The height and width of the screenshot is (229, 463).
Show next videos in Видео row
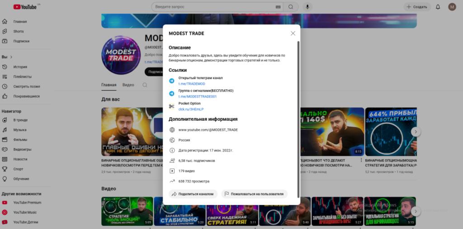click(x=416, y=211)
